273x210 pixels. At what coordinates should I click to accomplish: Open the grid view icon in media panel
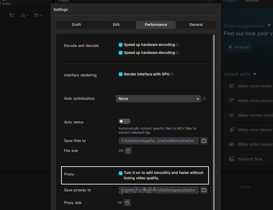pyautogui.click(x=12, y=15)
